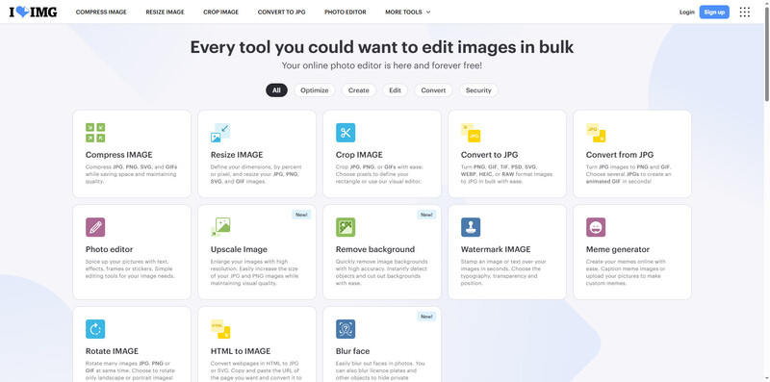Screen dimensions: 770x382
Task: Click the Remove background icon
Action: (x=346, y=227)
